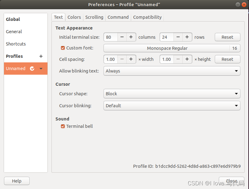
Task: Open the Allow blinking text dropdown
Action: (x=172, y=71)
